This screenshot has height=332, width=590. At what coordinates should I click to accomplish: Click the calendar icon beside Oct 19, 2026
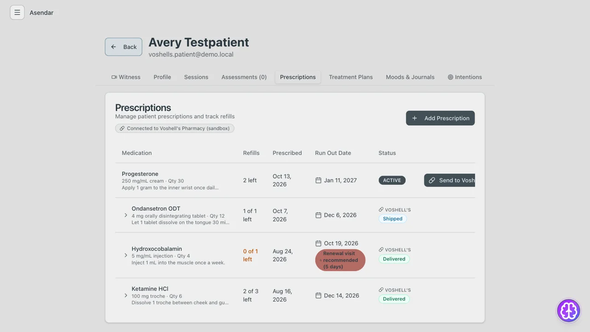(x=318, y=243)
